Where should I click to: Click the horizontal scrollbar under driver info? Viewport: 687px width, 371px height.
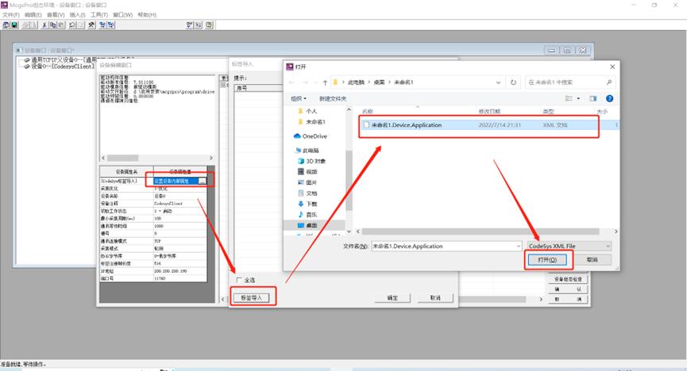(x=122, y=158)
